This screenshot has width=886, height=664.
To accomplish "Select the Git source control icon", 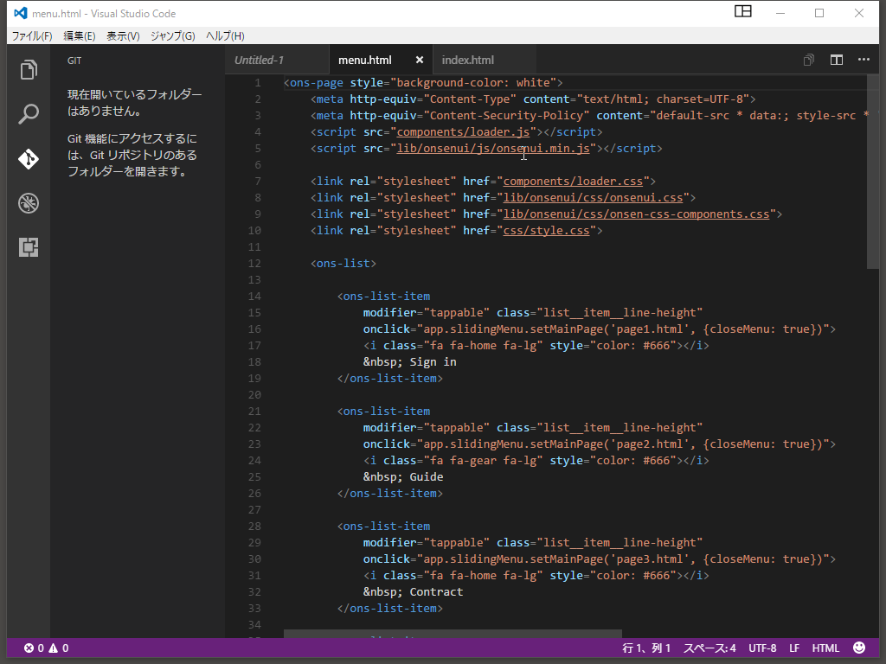I will point(29,159).
